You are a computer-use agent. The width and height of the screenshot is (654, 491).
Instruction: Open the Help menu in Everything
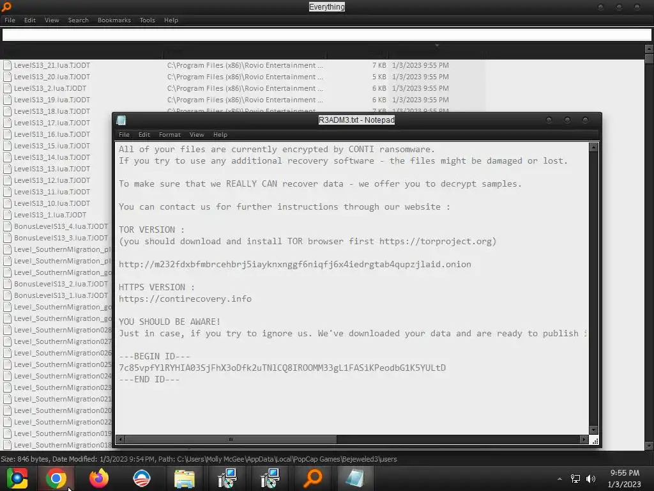pyautogui.click(x=171, y=20)
